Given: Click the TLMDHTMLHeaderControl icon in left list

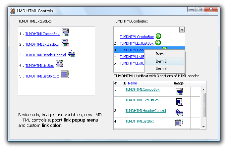Looking at the screenshot, I should 72,54.
